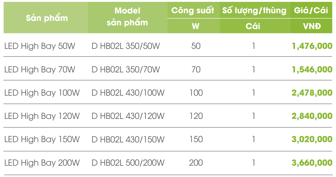The height and width of the screenshot is (177, 336).
Task: Click the Công suất header cell
Action: point(193,11)
